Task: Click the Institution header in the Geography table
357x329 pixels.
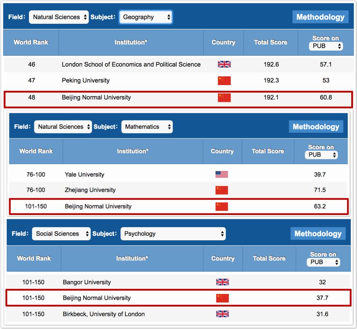Action: coord(131,43)
